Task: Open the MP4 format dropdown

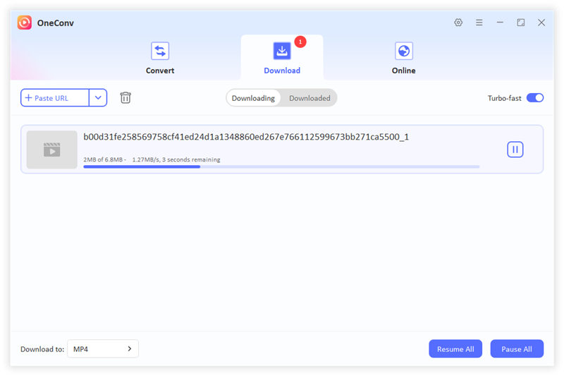Action: tap(103, 348)
